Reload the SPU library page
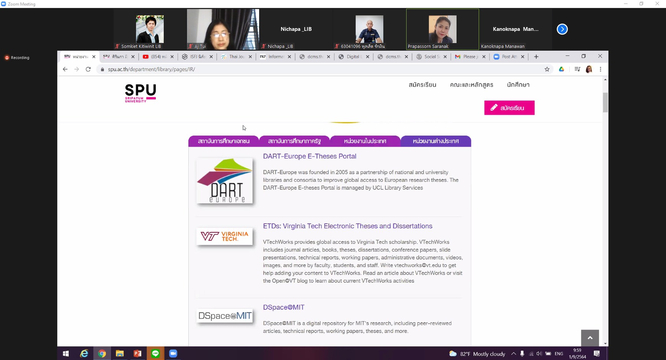This screenshot has height=360, width=666. click(x=88, y=69)
